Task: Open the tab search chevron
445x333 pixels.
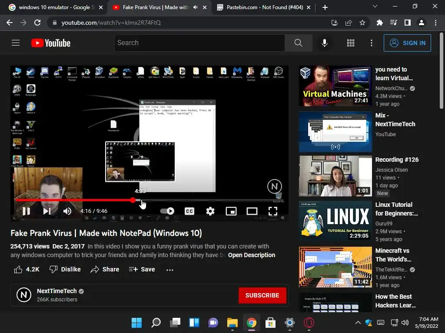Action: 375,6
